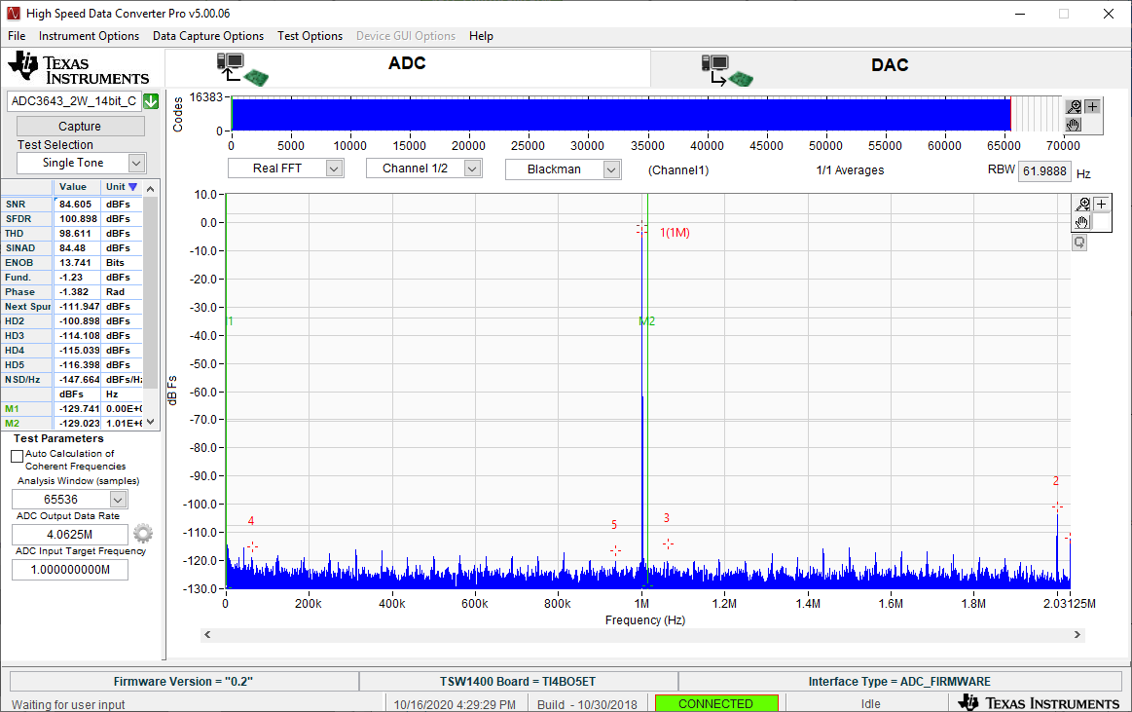The height and width of the screenshot is (712, 1132).
Task: Choose the pan hand tool for the FFT plot
Action: (1080, 222)
